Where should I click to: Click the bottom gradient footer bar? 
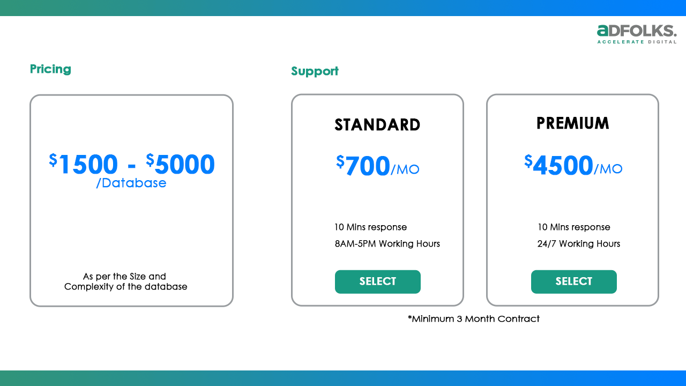(343, 378)
